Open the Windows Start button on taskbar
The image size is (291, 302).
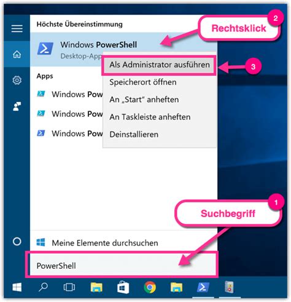click(x=17, y=287)
